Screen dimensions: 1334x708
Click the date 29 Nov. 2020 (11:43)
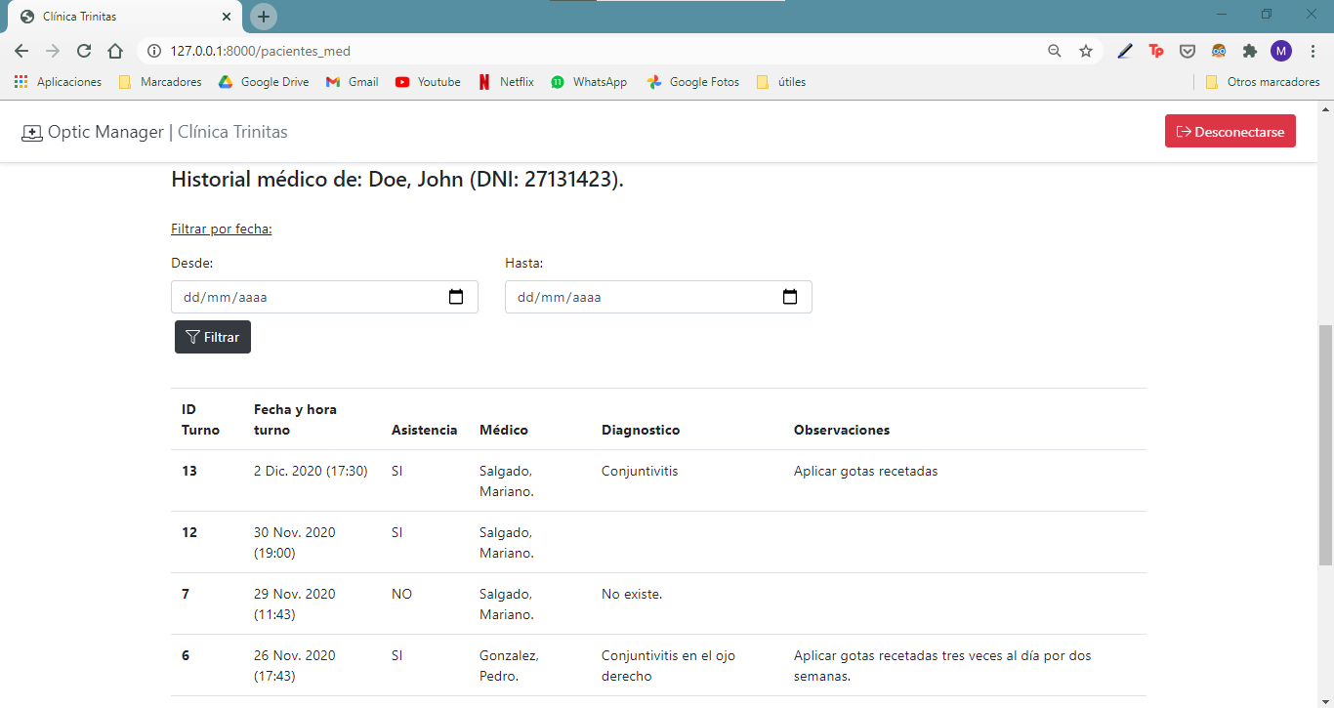[295, 604]
